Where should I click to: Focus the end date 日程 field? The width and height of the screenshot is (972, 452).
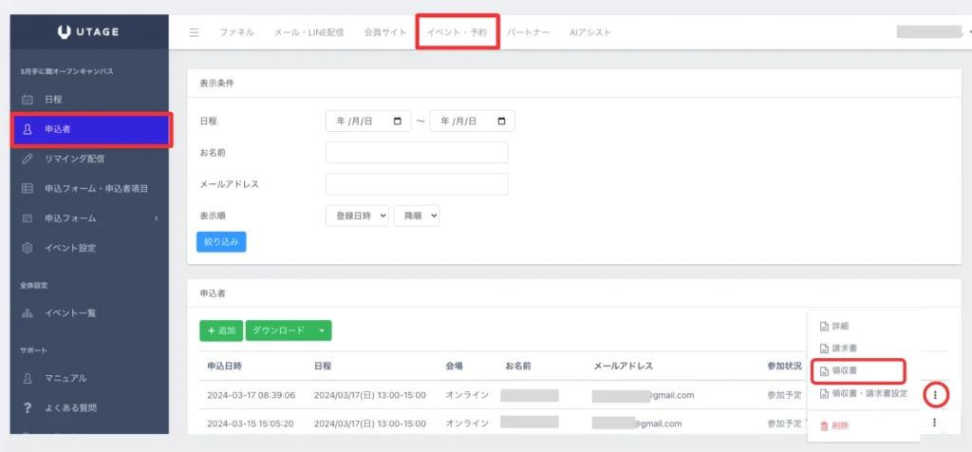(473, 121)
